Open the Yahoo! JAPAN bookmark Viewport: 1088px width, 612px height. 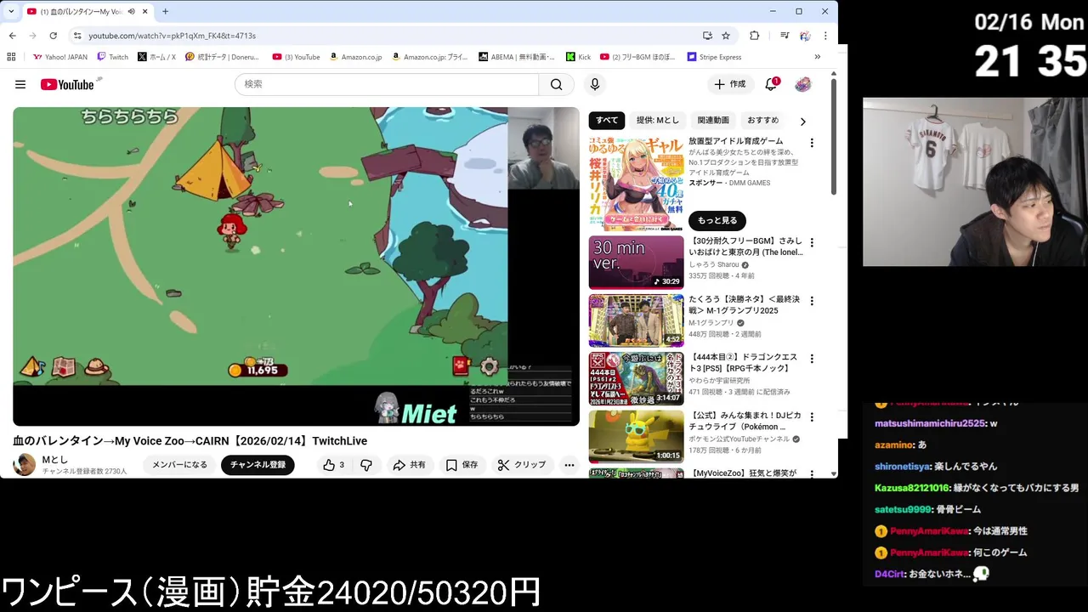coord(60,57)
